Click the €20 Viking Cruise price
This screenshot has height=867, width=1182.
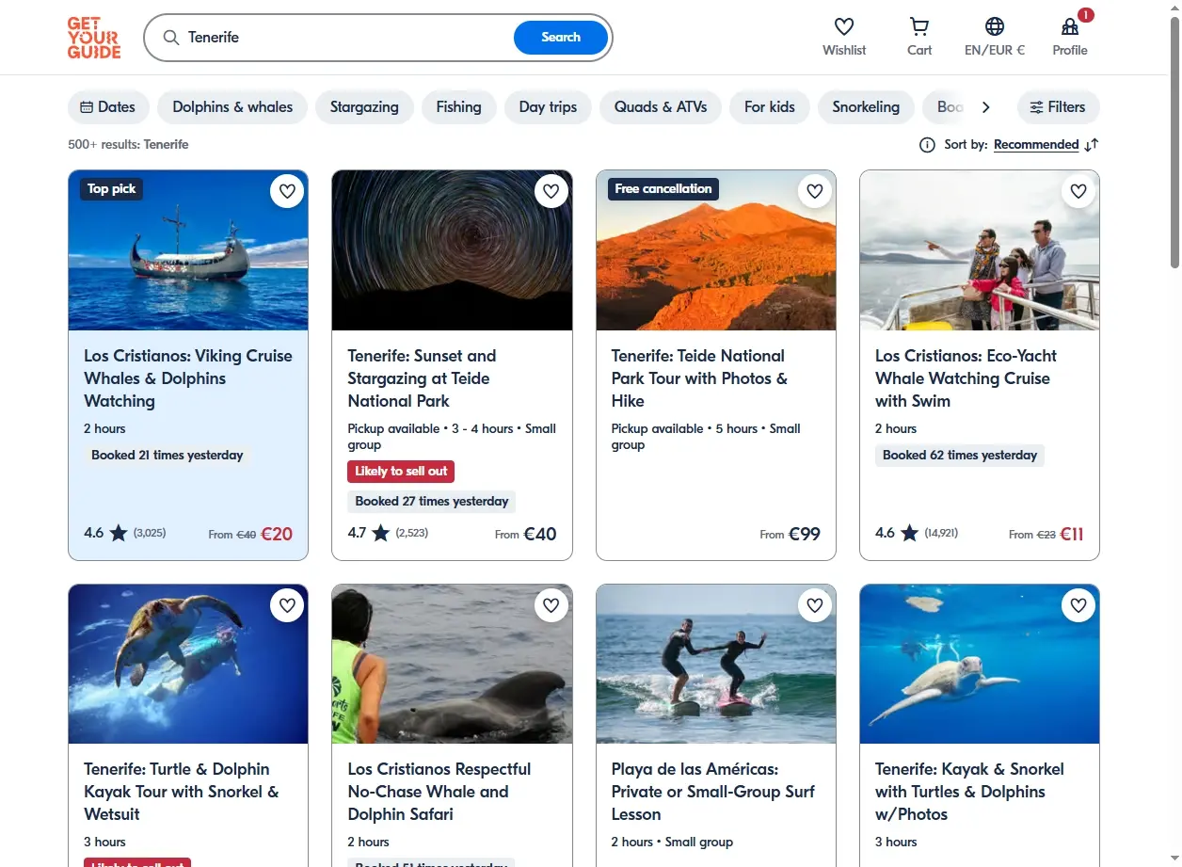[x=277, y=534]
